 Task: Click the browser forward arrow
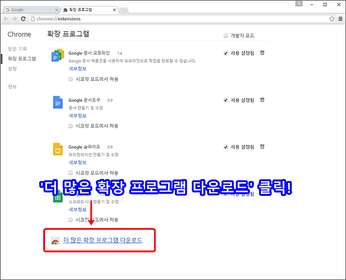[14, 19]
